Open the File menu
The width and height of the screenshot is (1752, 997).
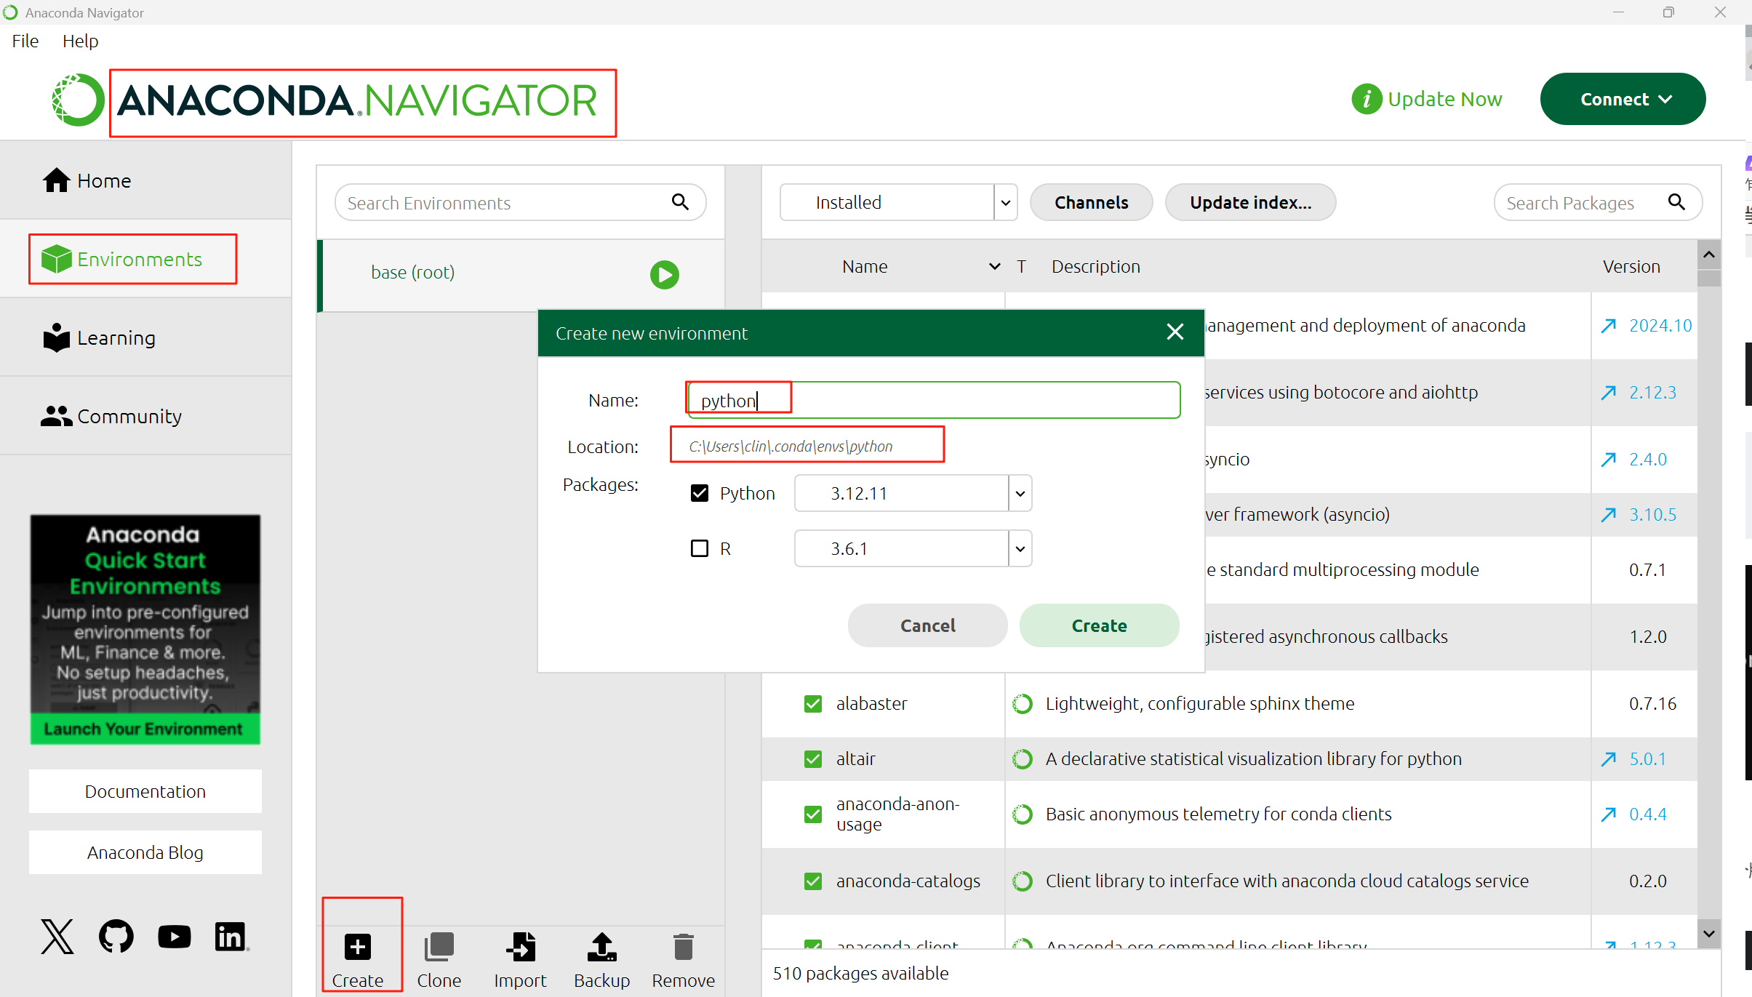tap(25, 41)
